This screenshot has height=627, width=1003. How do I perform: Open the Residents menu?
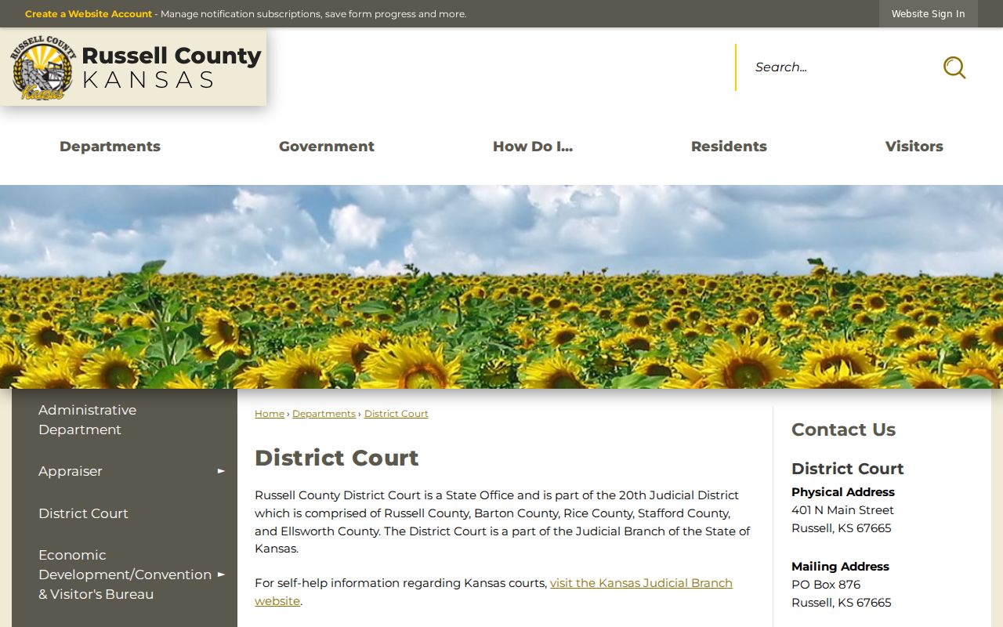[x=729, y=147]
